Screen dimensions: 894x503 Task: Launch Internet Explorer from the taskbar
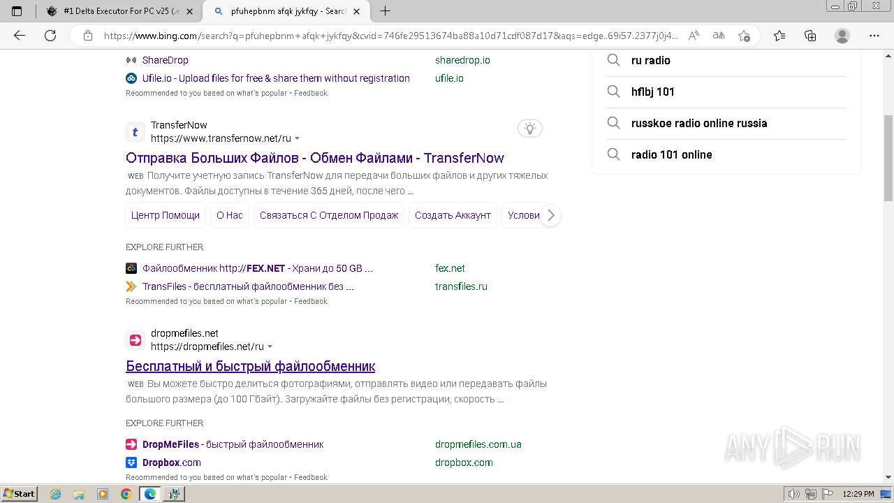pos(55,494)
